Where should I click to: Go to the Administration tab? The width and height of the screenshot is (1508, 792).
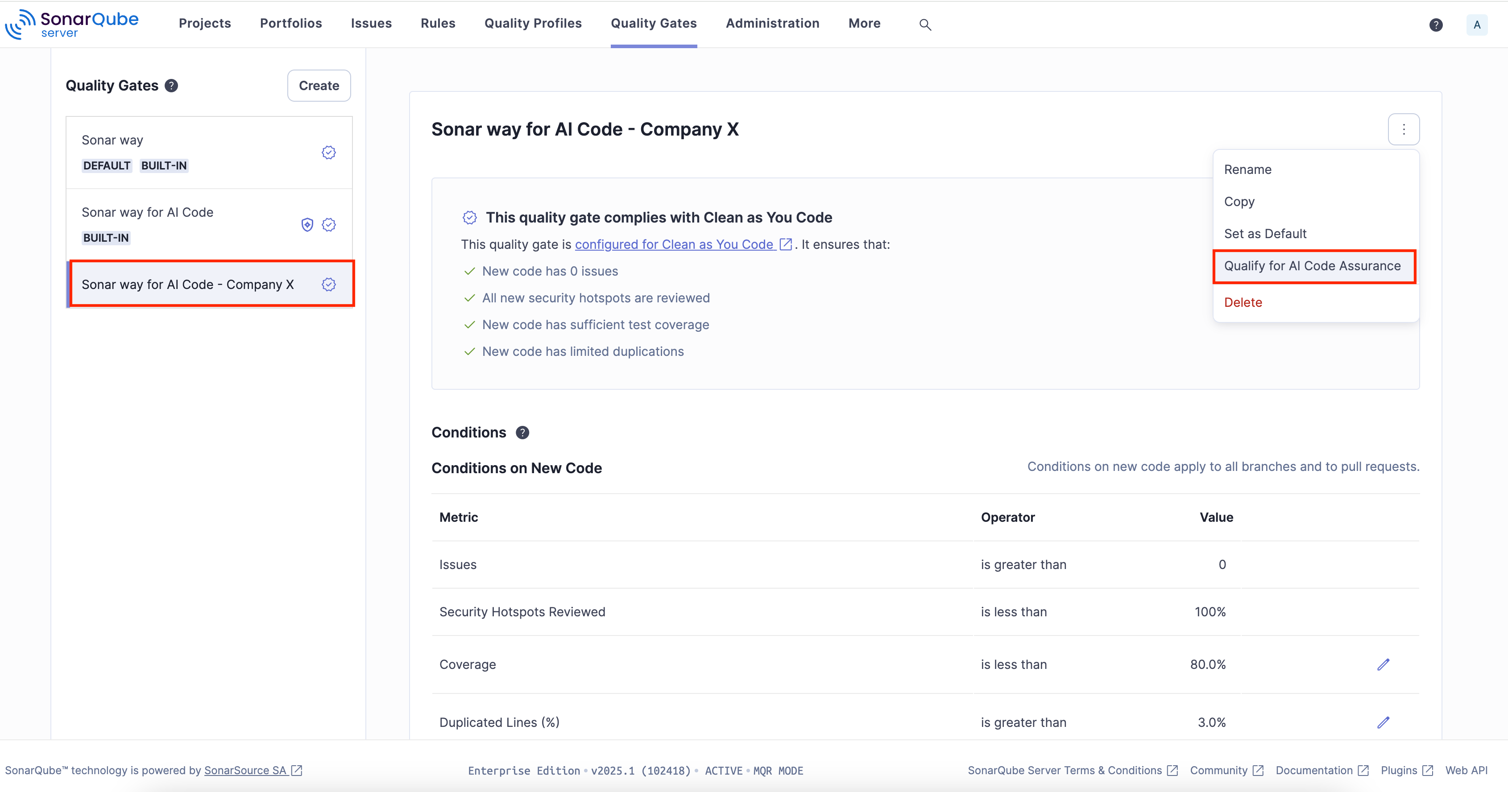[x=772, y=23]
